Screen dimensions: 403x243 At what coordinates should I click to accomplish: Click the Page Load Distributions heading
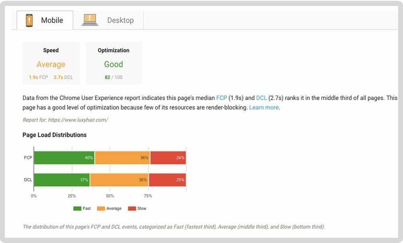(x=54, y=135)
